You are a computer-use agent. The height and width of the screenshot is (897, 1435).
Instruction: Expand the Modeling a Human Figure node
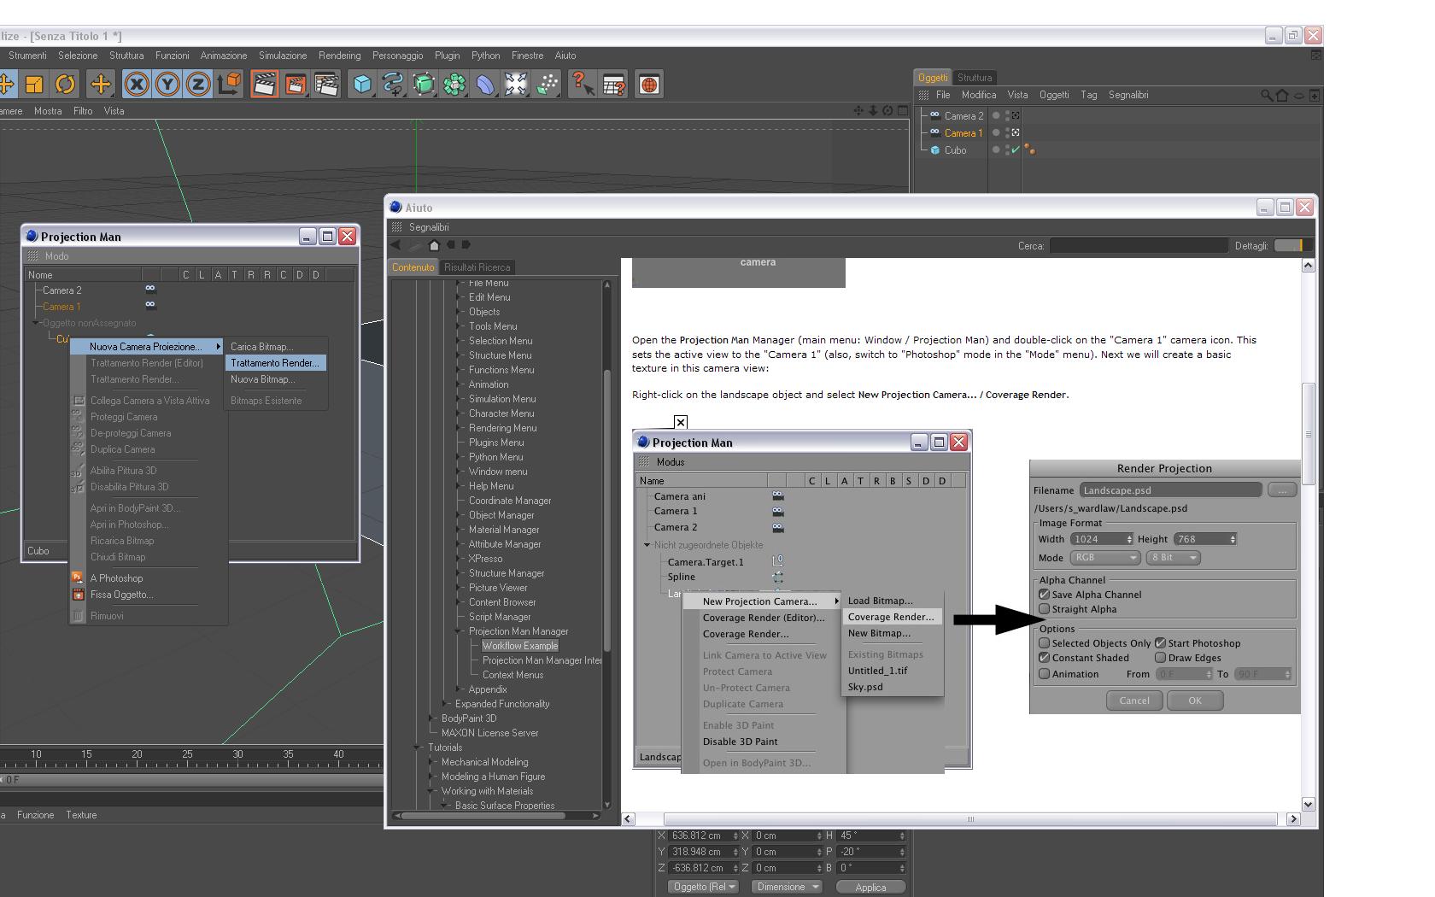431,777
